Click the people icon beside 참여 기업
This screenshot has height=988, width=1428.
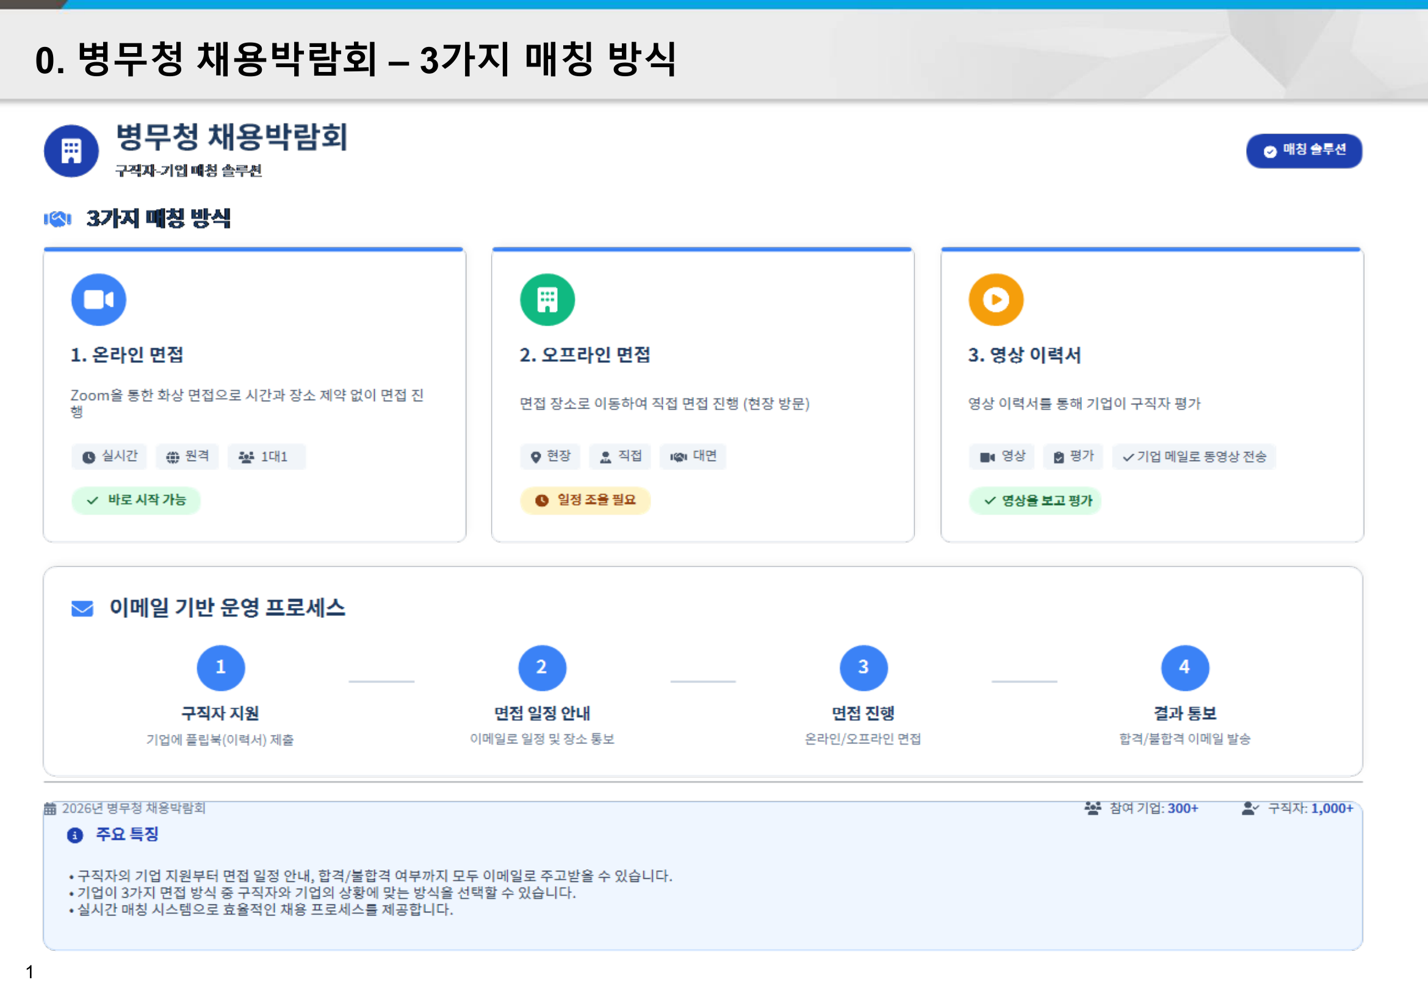[x=1092, y=808]
